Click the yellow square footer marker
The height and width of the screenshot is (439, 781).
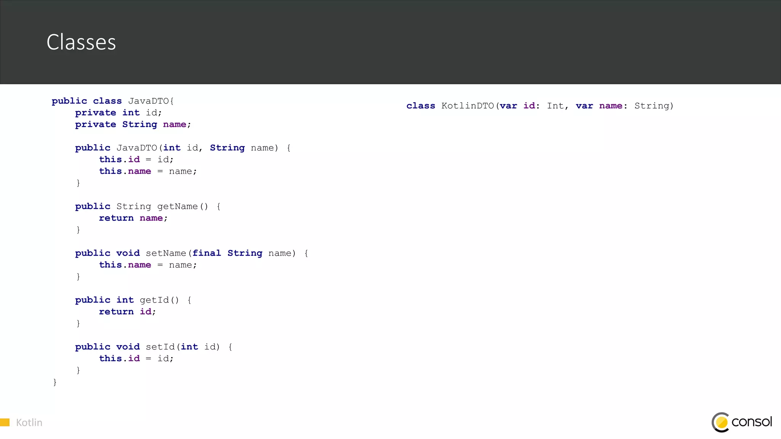pyautogui.click(x=5, y=422)
